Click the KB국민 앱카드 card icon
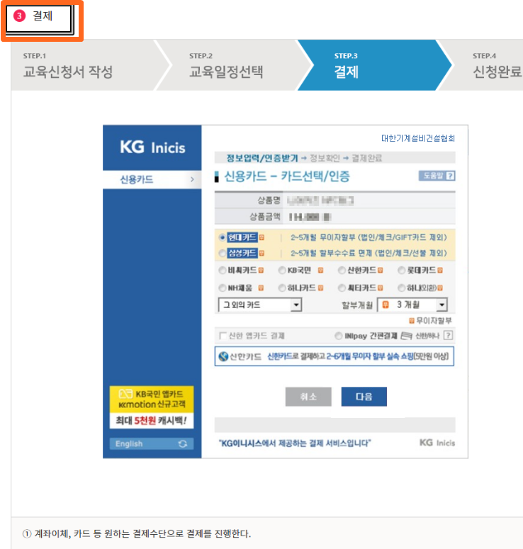523x549 pixels. 125,394
